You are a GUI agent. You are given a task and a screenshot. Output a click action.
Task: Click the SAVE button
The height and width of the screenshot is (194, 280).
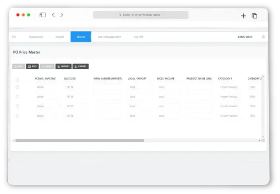pos(19,66)
